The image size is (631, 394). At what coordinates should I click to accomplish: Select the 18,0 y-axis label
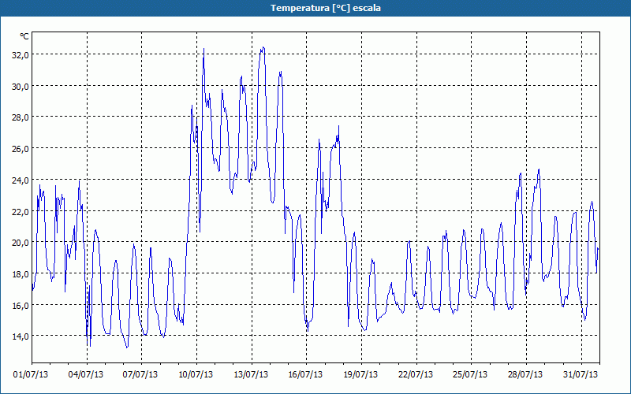tap(21, 274)
